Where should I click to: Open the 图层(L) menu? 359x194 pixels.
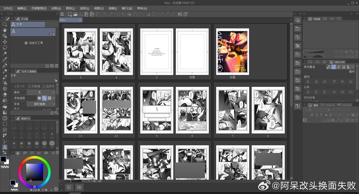pyautogui.click(x=70, y=8)
